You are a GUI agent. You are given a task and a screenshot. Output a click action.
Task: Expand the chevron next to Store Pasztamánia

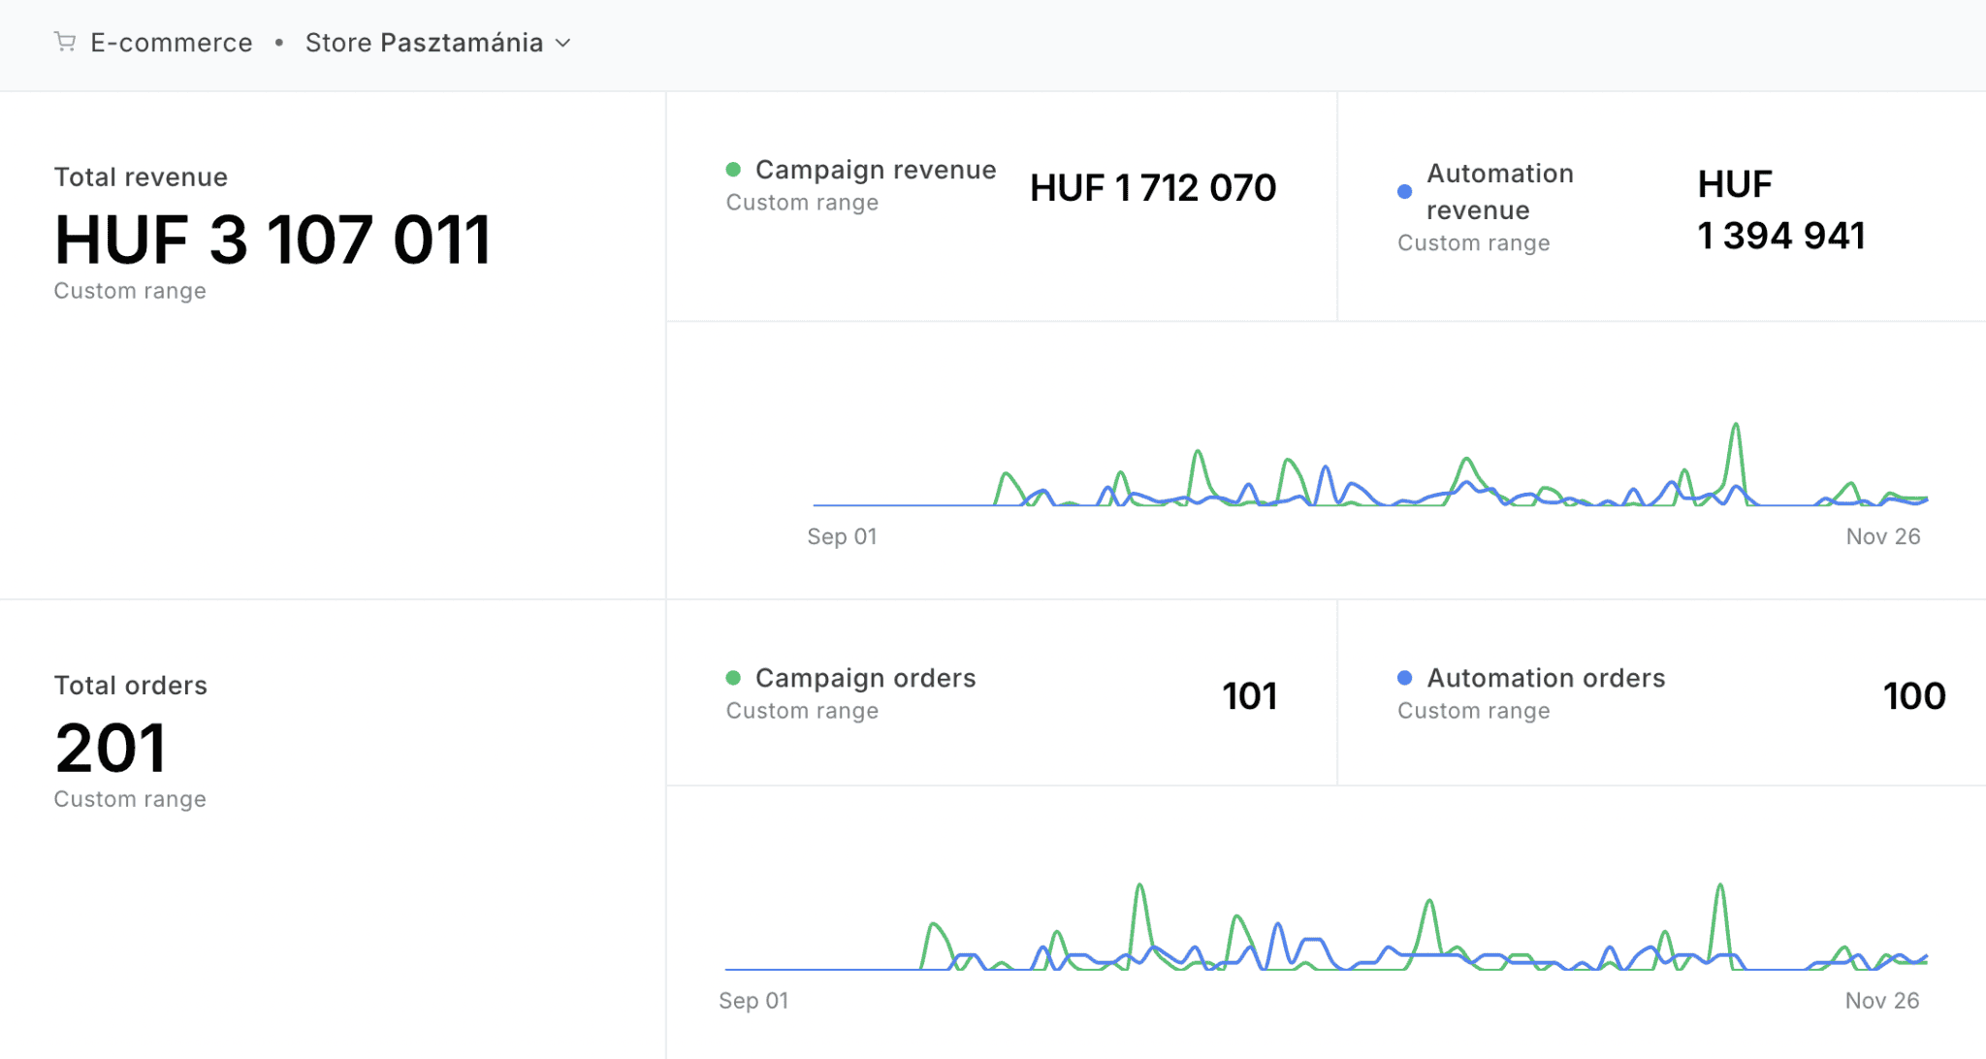point(563,44)
